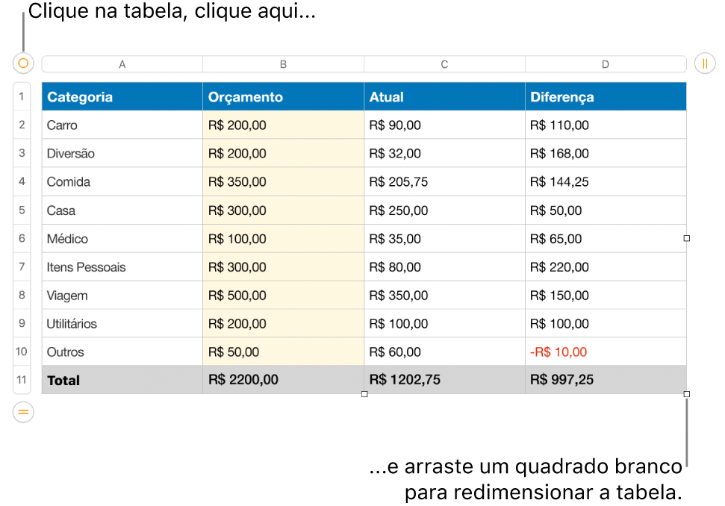Viewport: 725px width, 506px height.
Task: Select the Orçamento header cell
Action: (283, 96)
